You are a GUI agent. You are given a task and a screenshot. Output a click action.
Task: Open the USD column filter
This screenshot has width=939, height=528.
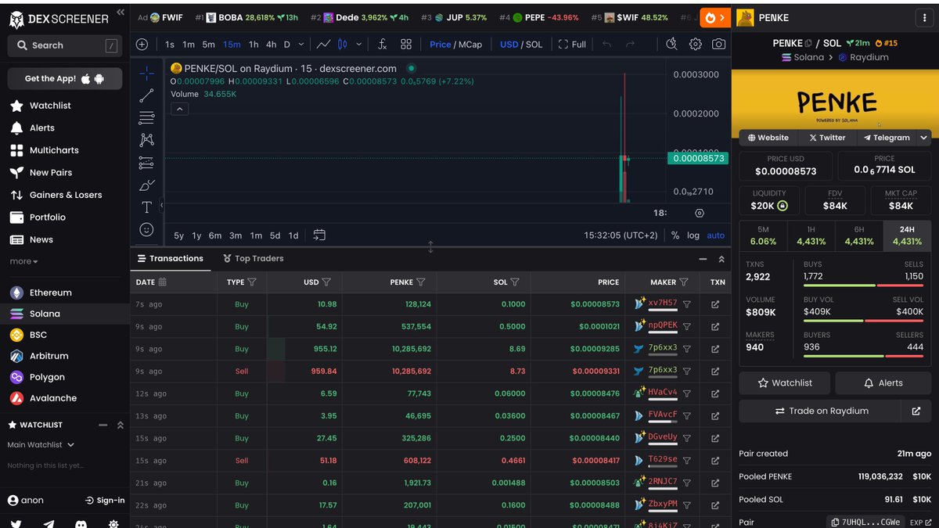pyautogui.click(x=326, y=282)
